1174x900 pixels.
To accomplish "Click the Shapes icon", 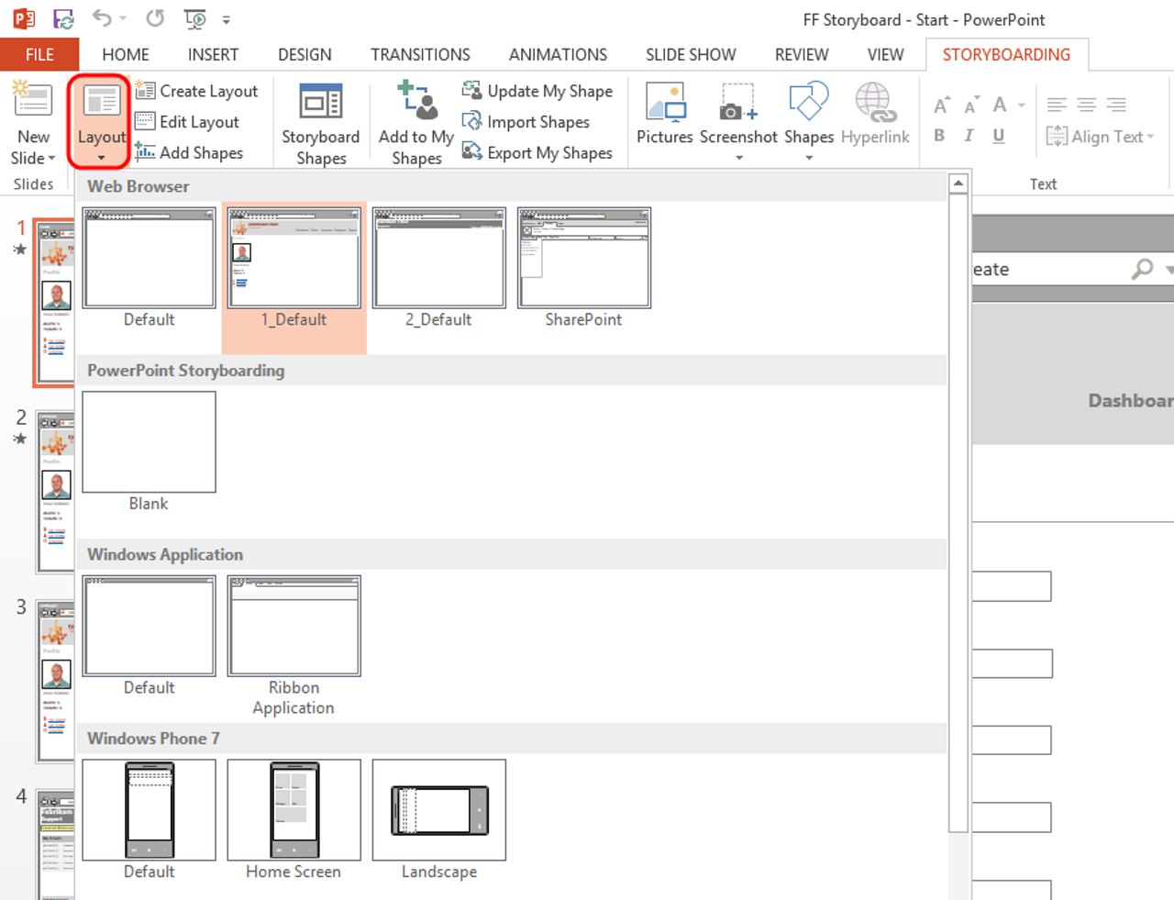I will coord(809,102).
